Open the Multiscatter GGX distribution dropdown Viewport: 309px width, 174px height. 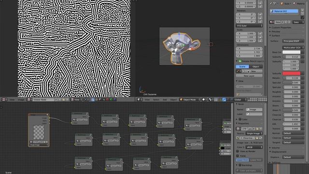(293, 47)
